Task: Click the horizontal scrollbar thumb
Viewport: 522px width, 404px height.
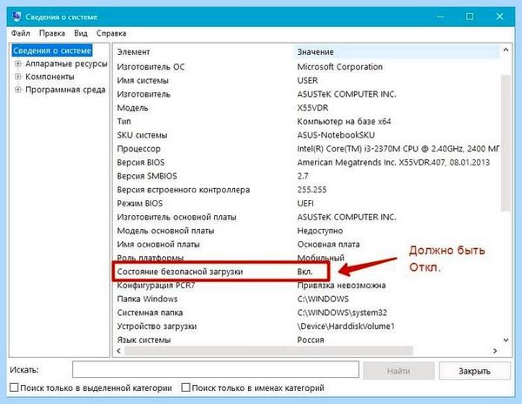Action: click(x=269, y=351)
